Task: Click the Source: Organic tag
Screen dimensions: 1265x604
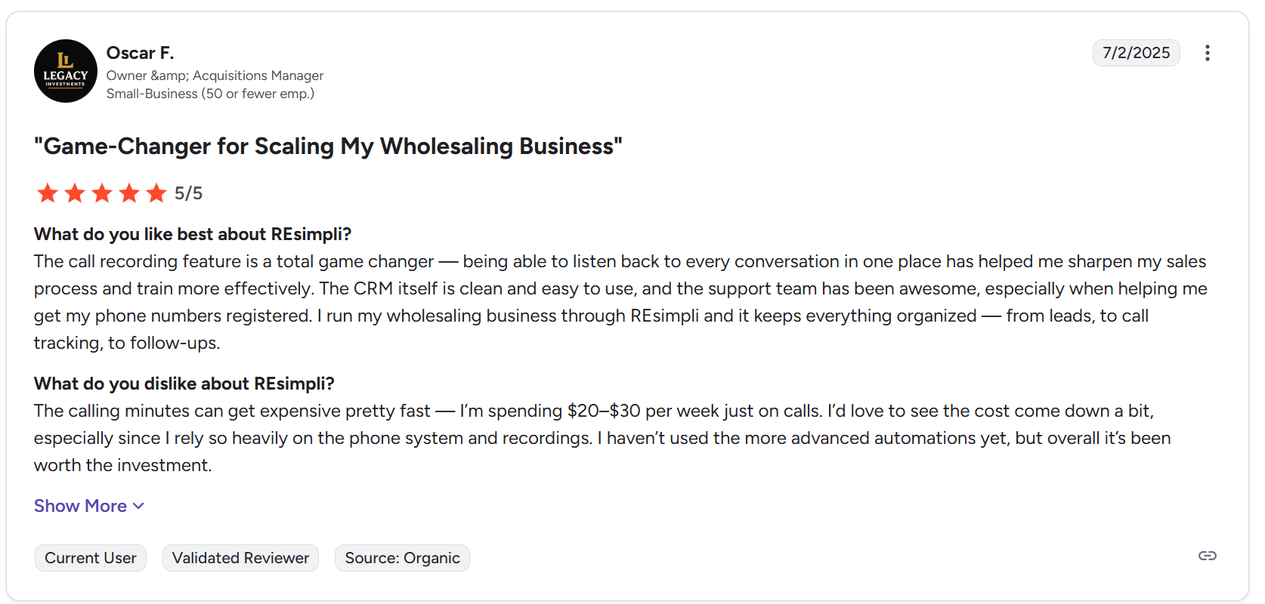Action: tap(402, 558)
